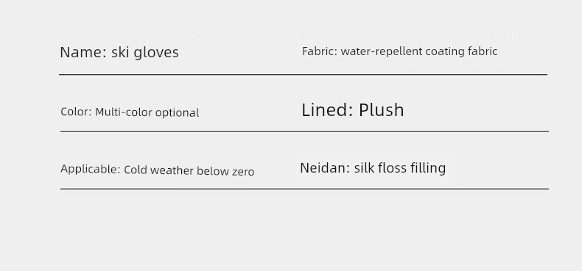582x271 pixels.
Task: Click the word 'water-repellent'
Action: pyautogui.click(x=381, y=51)
